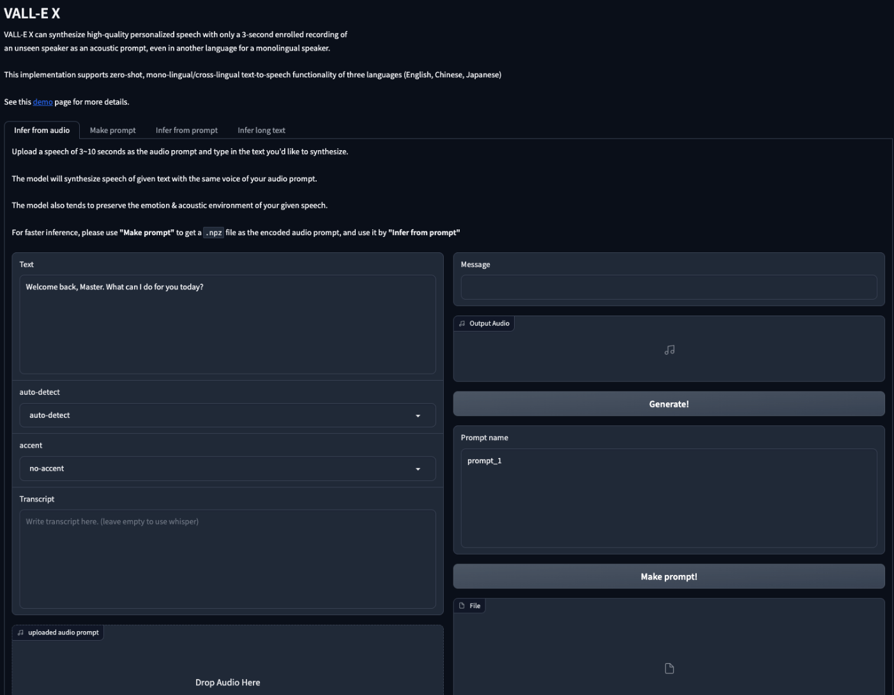Image resolution: width=894 pixels, height=695 pixels.
Task: Open the accent dropdown showing no-accent
Action: pos(227,469)
